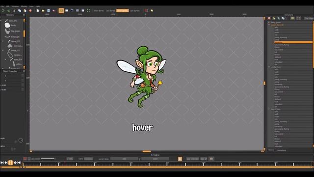Click the angle dial in Object Properties

coord(21,140)
